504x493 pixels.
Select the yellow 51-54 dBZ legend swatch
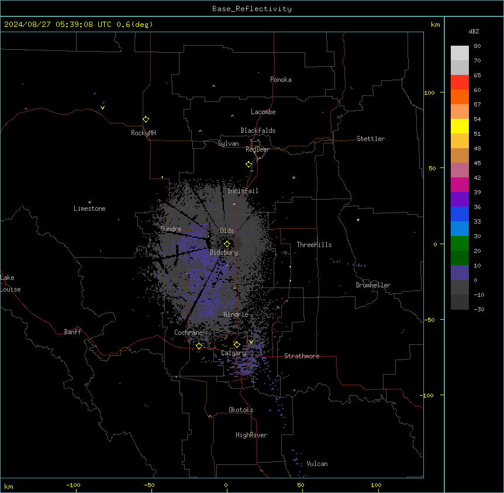(460, 126)
